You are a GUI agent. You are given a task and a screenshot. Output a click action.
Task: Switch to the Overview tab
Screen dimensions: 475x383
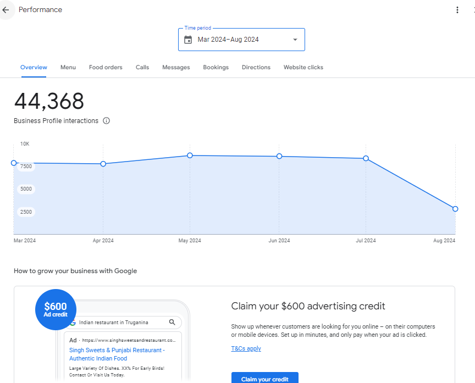pos(34,68)
